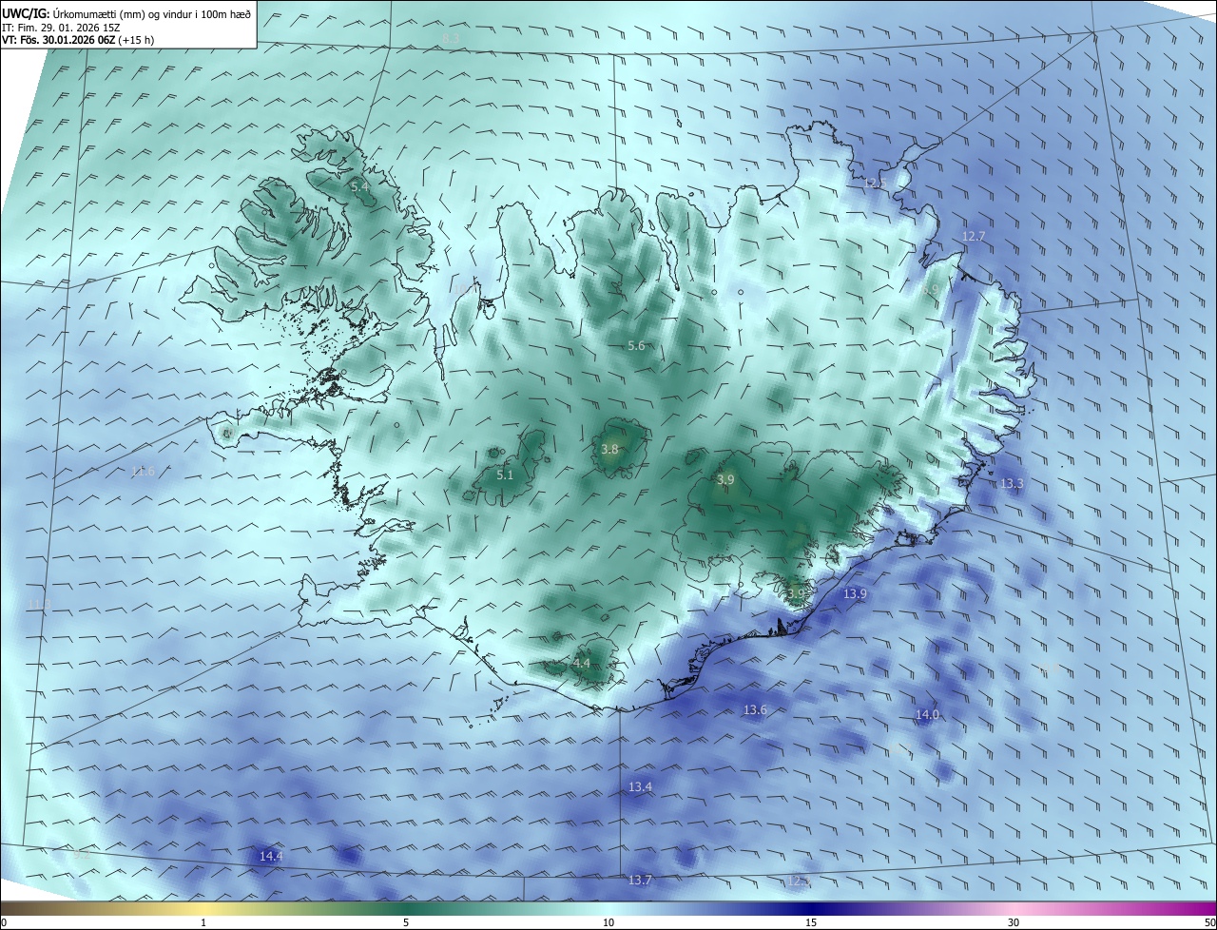Click the 11.6 value west of Iceland

point(143,471)
